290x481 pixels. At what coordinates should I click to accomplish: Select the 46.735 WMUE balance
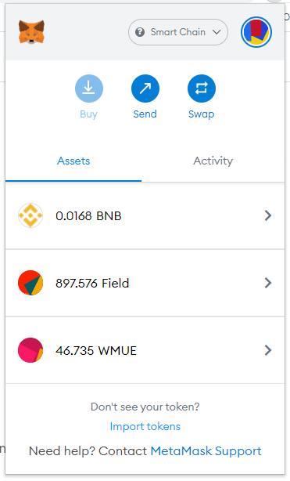(x=96, y=350)
